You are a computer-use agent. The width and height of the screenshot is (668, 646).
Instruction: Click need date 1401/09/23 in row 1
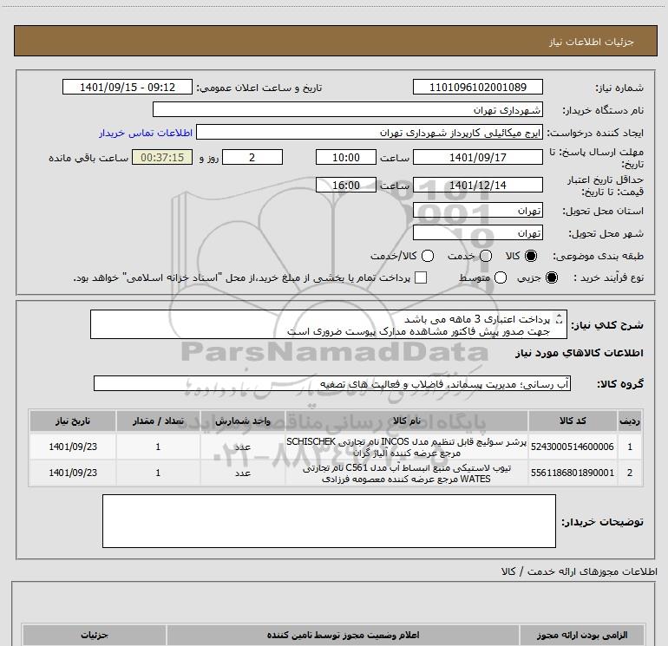click(73, 447)
